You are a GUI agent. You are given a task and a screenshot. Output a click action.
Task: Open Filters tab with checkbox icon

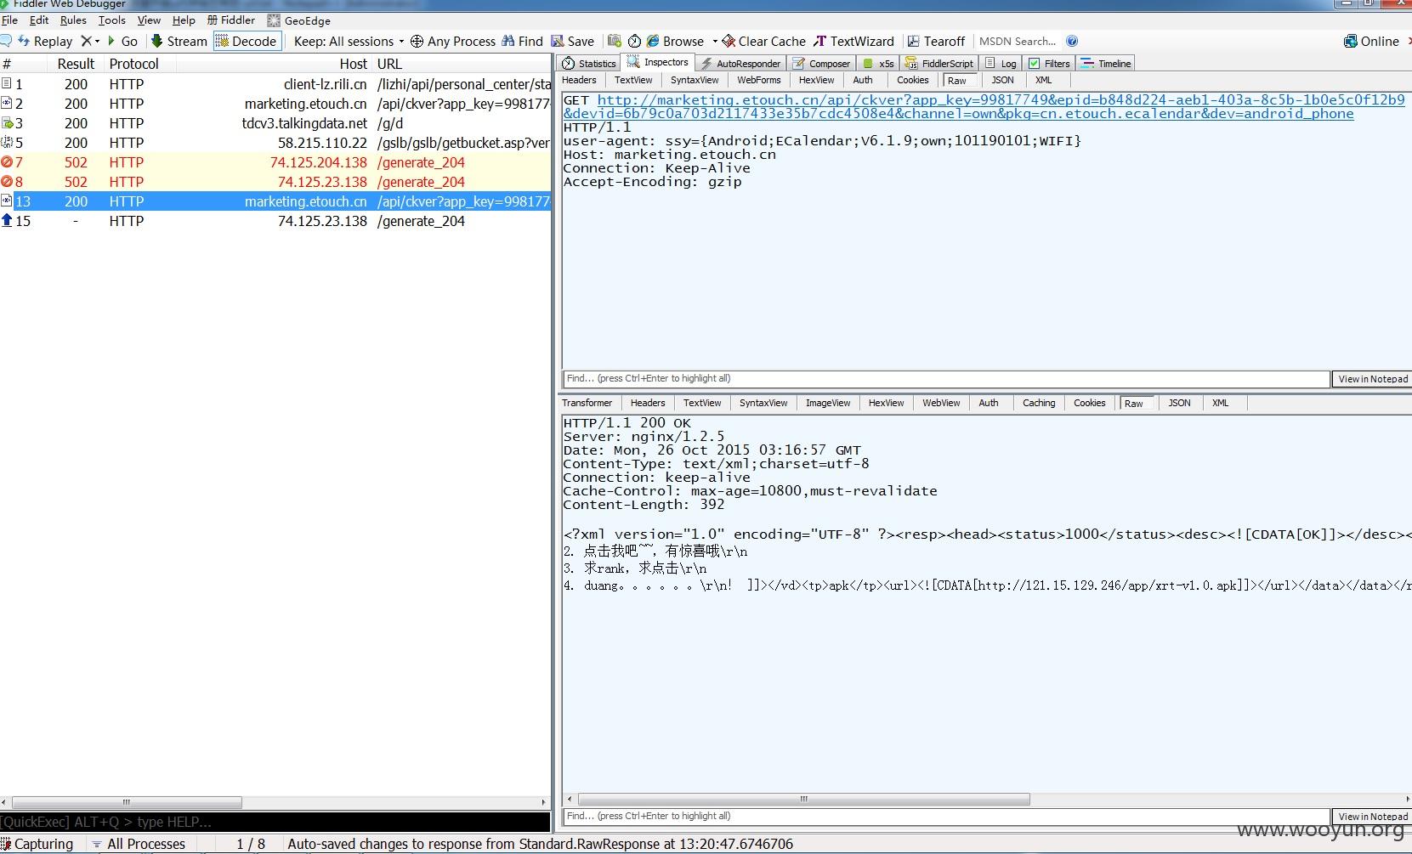click(x=1049, y=63)
